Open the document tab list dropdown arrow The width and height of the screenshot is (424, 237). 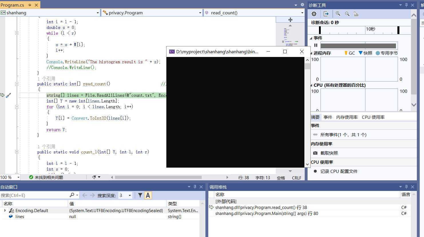pyautogui.click(x=296, y=5)
